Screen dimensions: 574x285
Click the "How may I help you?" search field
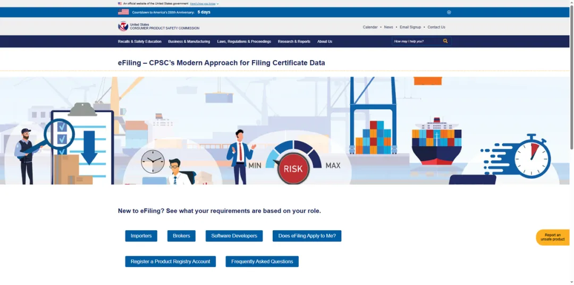417,41
